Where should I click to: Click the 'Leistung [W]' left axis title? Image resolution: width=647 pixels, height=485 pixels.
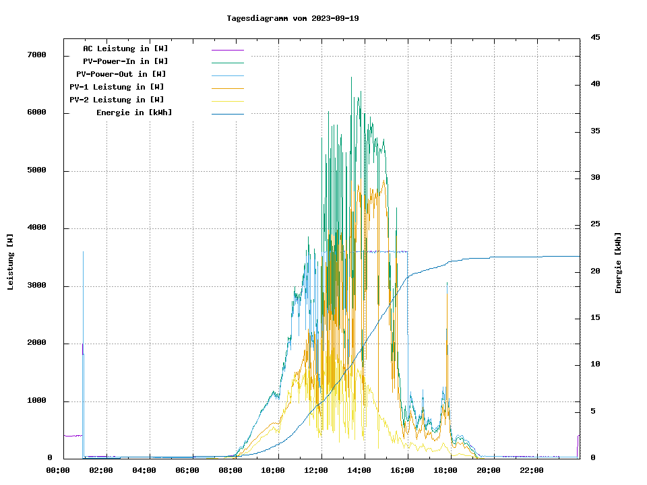pos(10,261)
